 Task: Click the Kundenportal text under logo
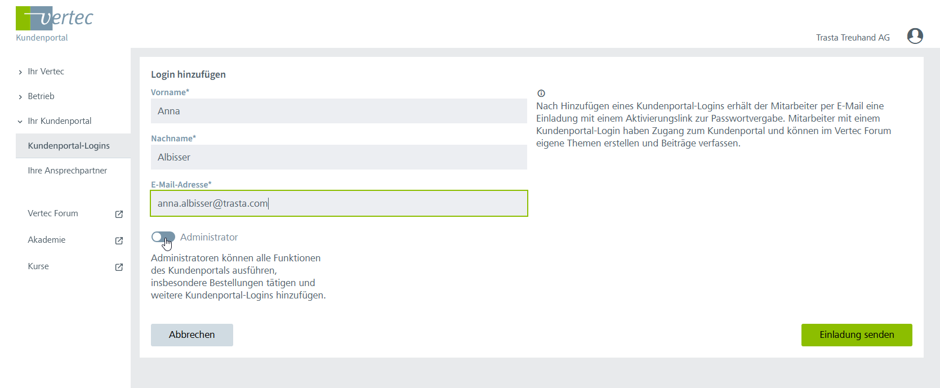tap(42, 38)
